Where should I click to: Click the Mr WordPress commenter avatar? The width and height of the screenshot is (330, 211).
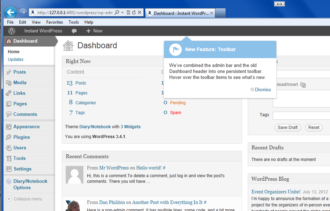click(x=75, y=175)
